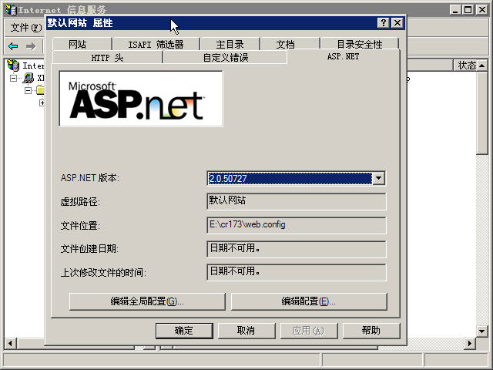Image resolution: width=493 pixels, height=370 pixels.
Task: Collapse the local computer tree node
Action: click(x=14, y=78)
